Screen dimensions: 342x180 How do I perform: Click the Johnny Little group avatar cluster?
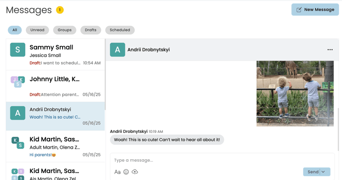point(18,82)
